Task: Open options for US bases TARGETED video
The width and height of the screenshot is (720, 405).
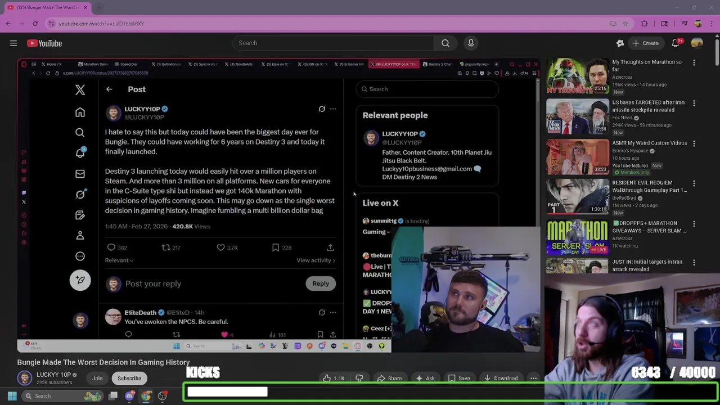Action: (694, 103)
